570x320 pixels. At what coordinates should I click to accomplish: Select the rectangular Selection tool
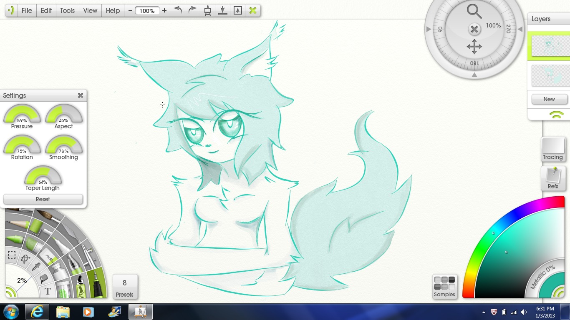(x=12, y=255)
